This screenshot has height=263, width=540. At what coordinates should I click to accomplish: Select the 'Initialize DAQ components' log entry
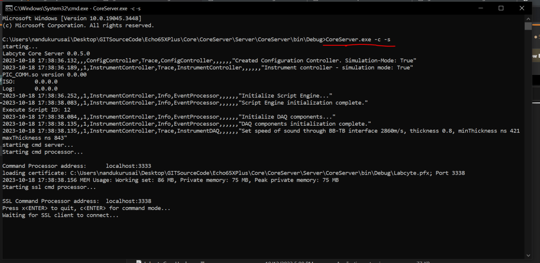pyautogui.click(x=180, y=116)
